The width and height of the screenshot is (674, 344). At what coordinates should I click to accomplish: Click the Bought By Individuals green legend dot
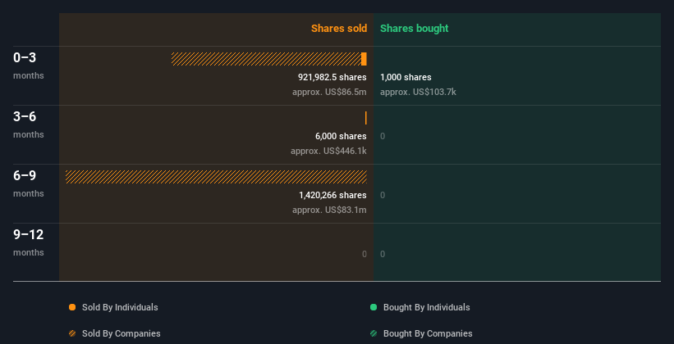374,307
